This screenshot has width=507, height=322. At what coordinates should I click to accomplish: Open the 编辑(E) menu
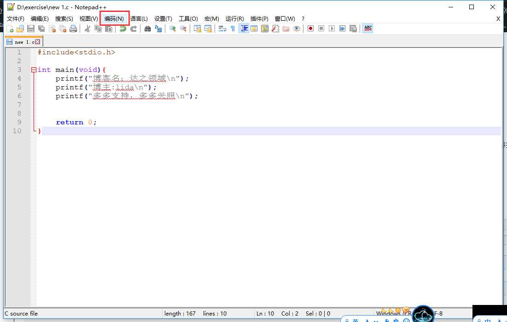[x=40, y=19]
